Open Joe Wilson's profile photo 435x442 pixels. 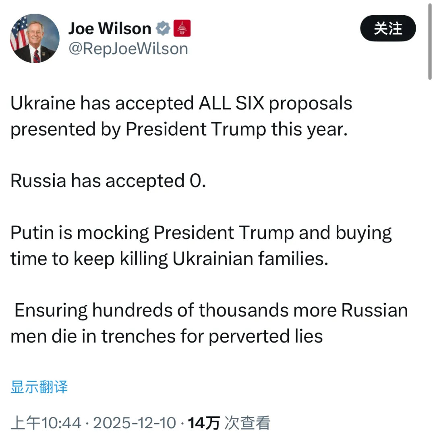pyautogui.click(x=35, y=39)
